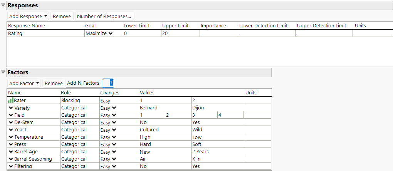
Task: Click the Number of Responses button
Action: click(x=104, y=16)
